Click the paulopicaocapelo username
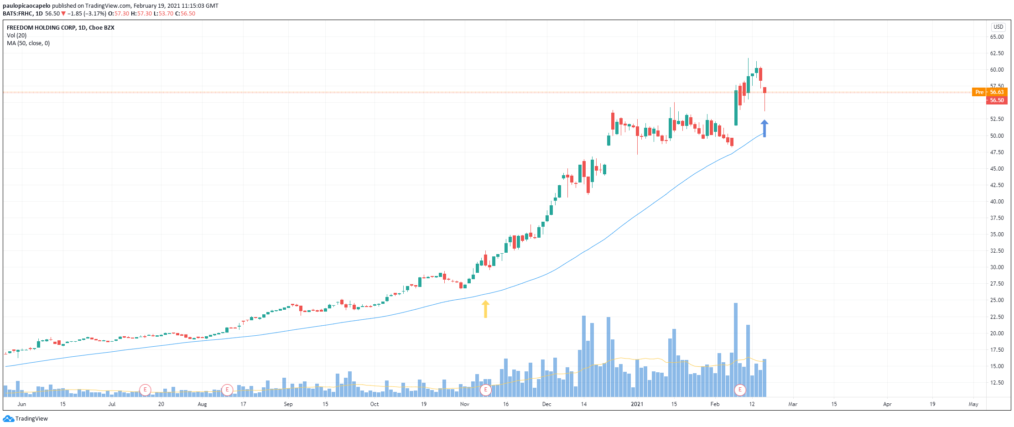The image size is (1014, 427). 26,6
